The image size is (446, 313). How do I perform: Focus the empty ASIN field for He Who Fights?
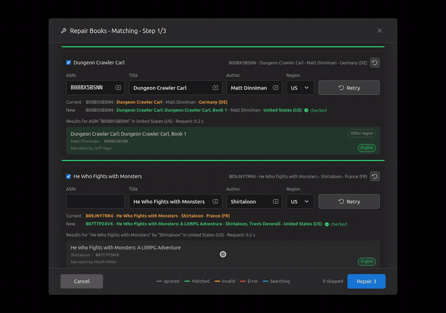pyautogui.click(x=95, y=201)
